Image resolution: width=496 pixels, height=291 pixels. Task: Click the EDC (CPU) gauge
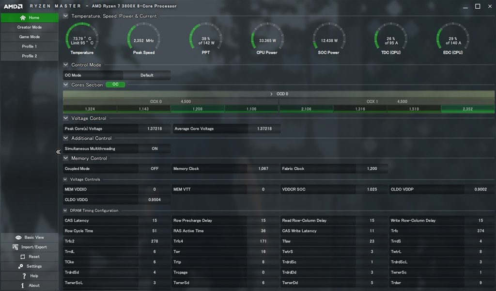click(x=453, y=39)
